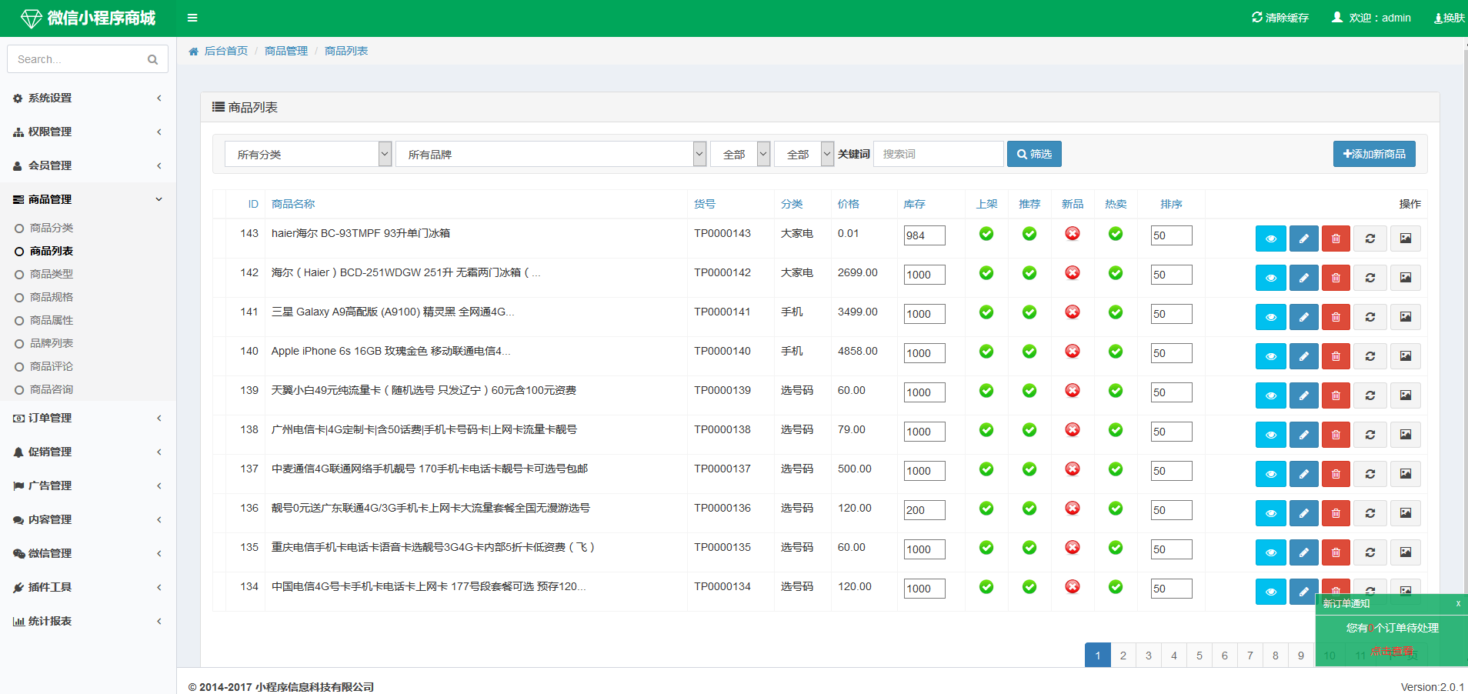Click the hamburger menu toggle icon

pos(192,18)
